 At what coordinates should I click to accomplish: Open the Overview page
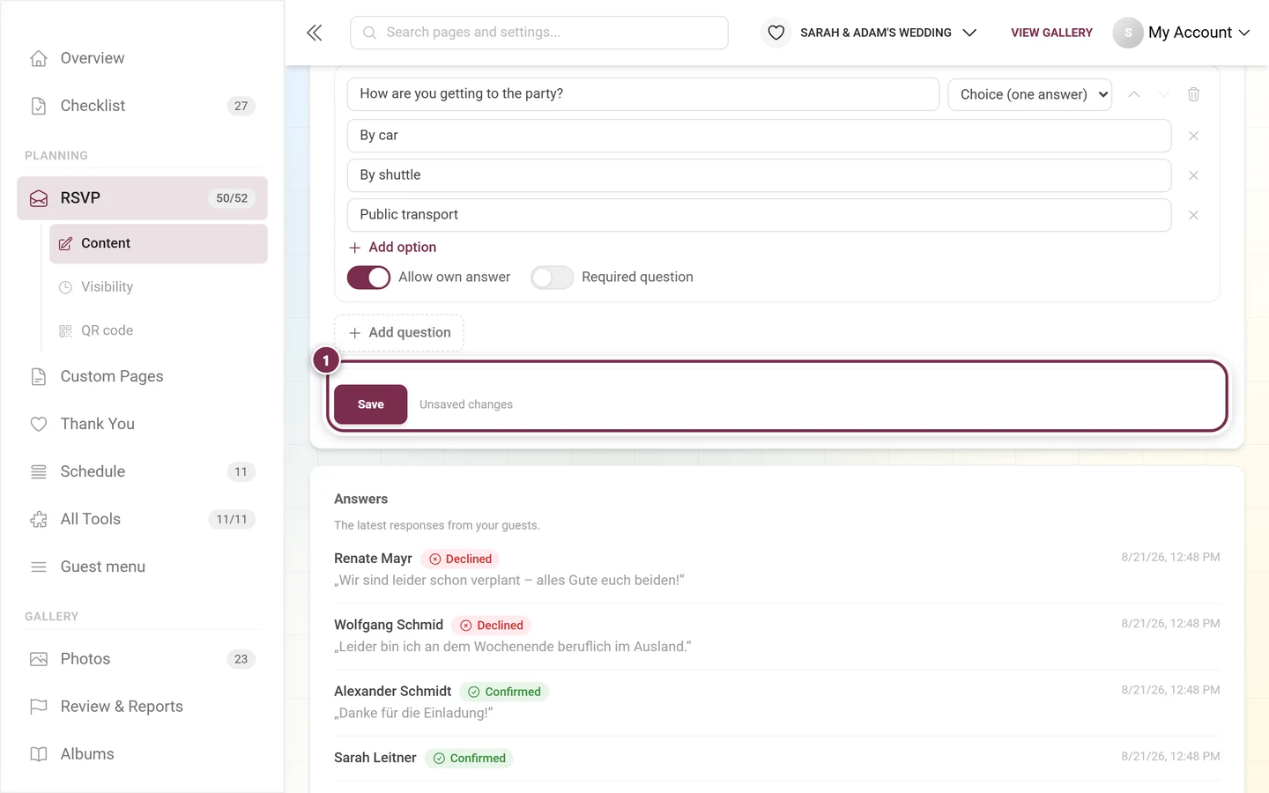pos(143,58)
